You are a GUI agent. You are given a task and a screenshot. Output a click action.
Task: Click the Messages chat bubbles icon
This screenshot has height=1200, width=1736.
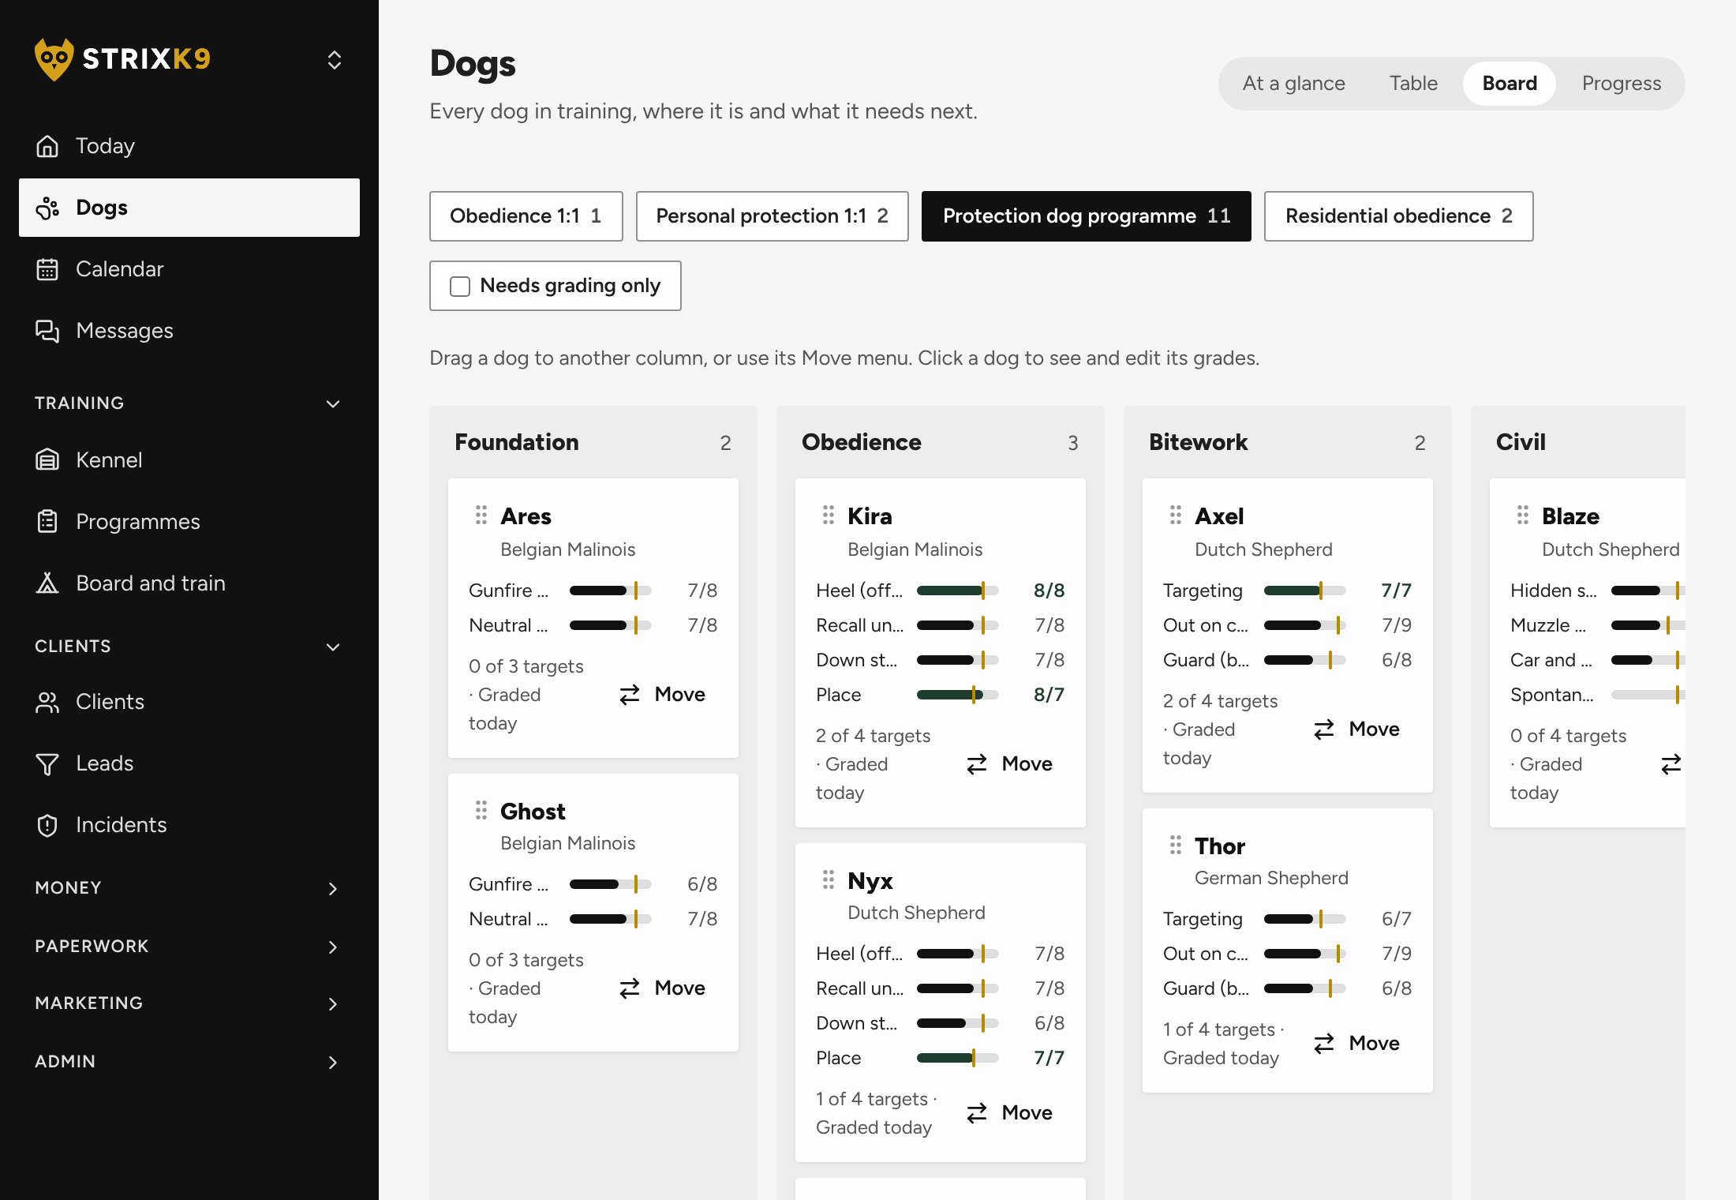pos(47,331)
